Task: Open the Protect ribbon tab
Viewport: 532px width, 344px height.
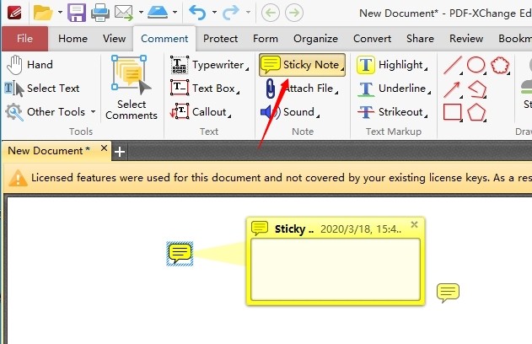Action: [221, 38]
